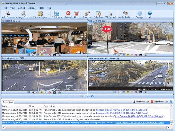Open camera settings icon under Axis Videoserver 2400+
Image resolution: width=175 pixels, height=131 pixels.
point(60,92)
